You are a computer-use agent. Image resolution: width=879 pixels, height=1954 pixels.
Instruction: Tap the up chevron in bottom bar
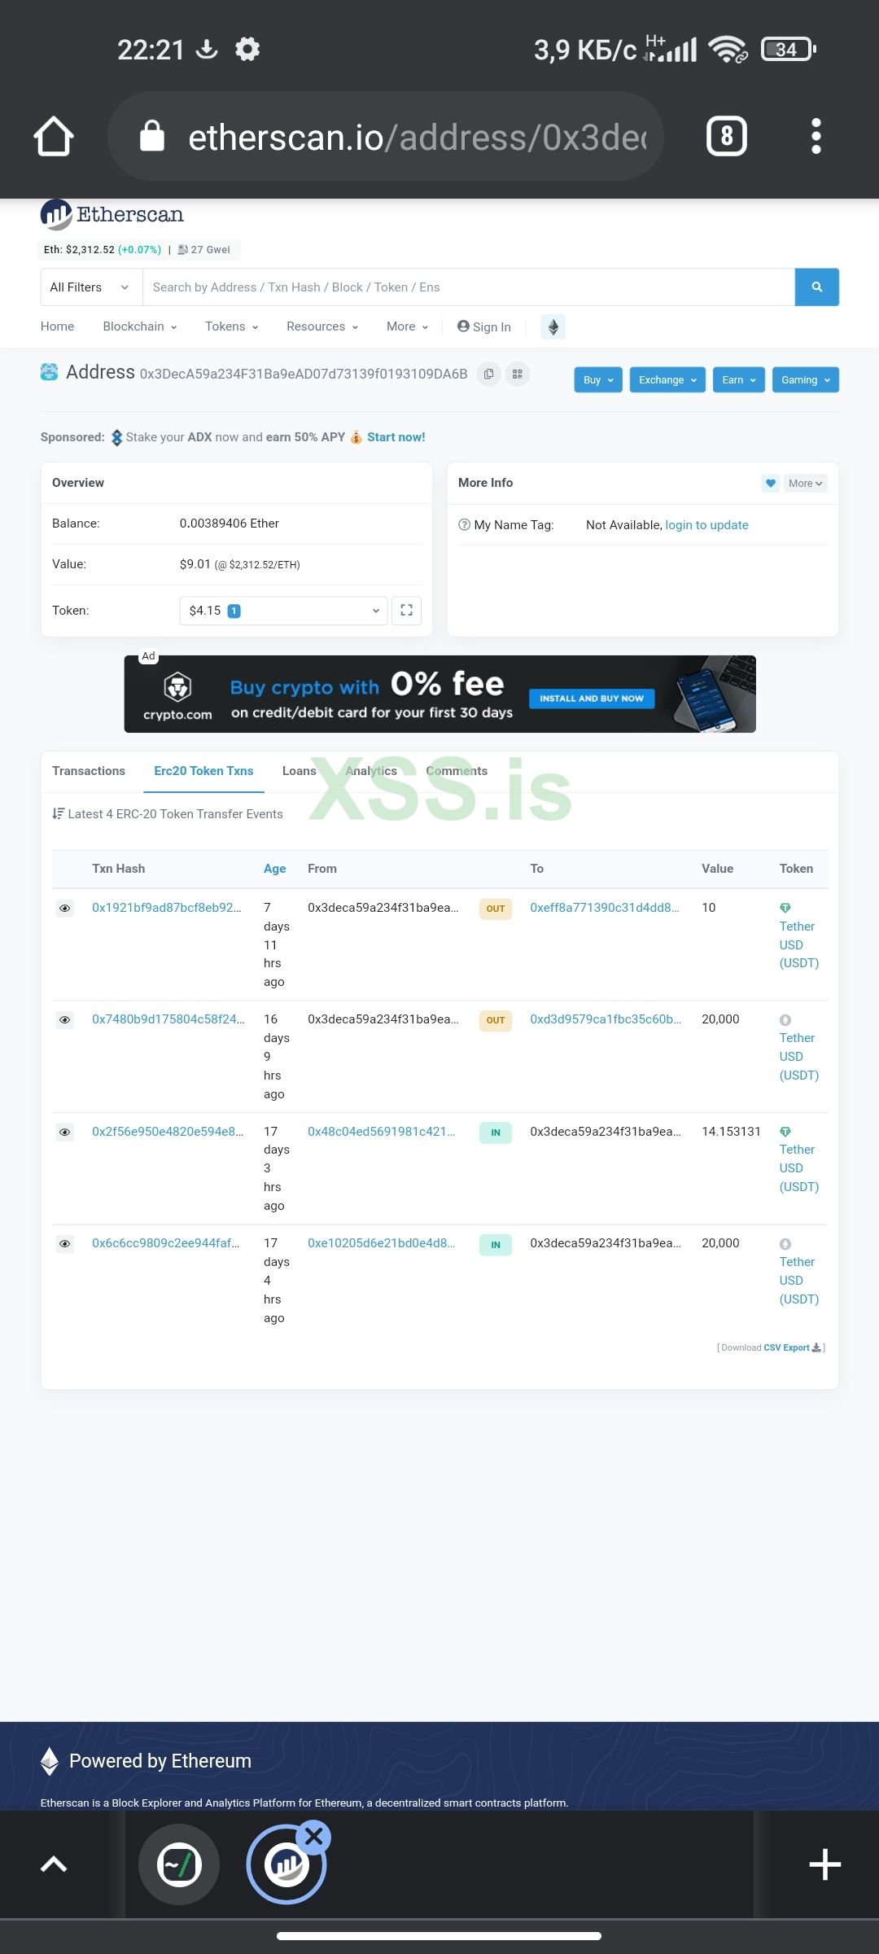(54, 1864)
